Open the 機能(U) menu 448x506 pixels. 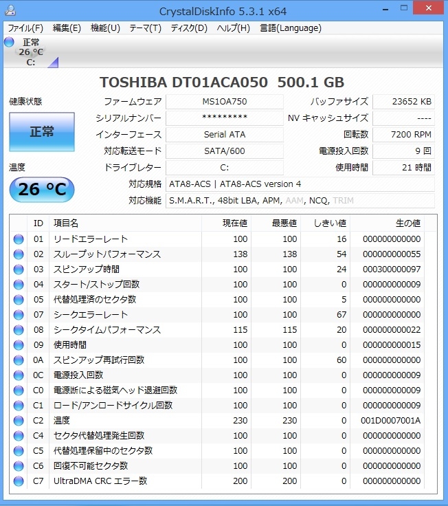pyautogui.click(x=105, y=28)
